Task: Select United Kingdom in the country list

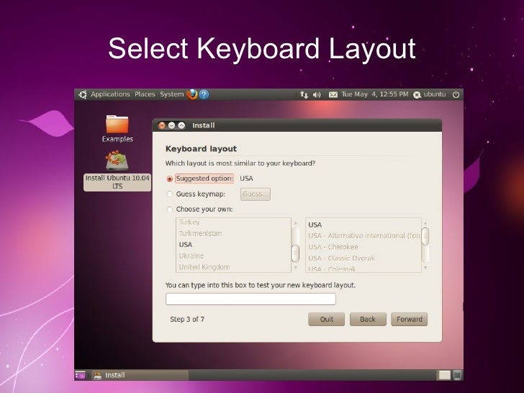Action: click(x=234, y=267)
